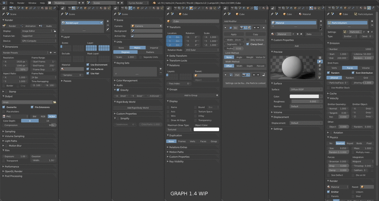The image size is (379, 201).
Task: Add a keying set with the plus icon
Action: (161, 69)
